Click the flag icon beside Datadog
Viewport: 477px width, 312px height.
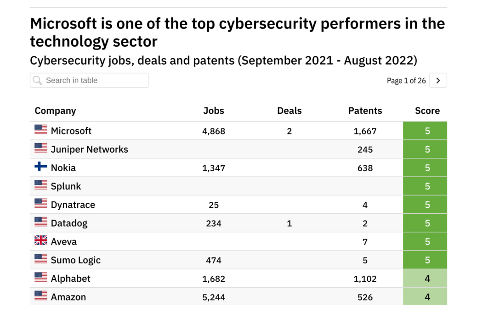point(41,222)
